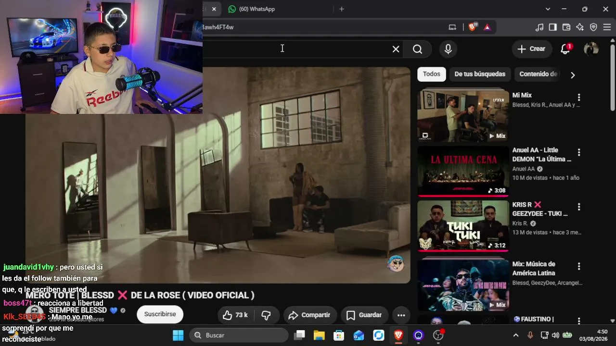Open more options for Mi Mix
Image resolution: width=616 pixels, height=346 pixels.
pos(579,98)
